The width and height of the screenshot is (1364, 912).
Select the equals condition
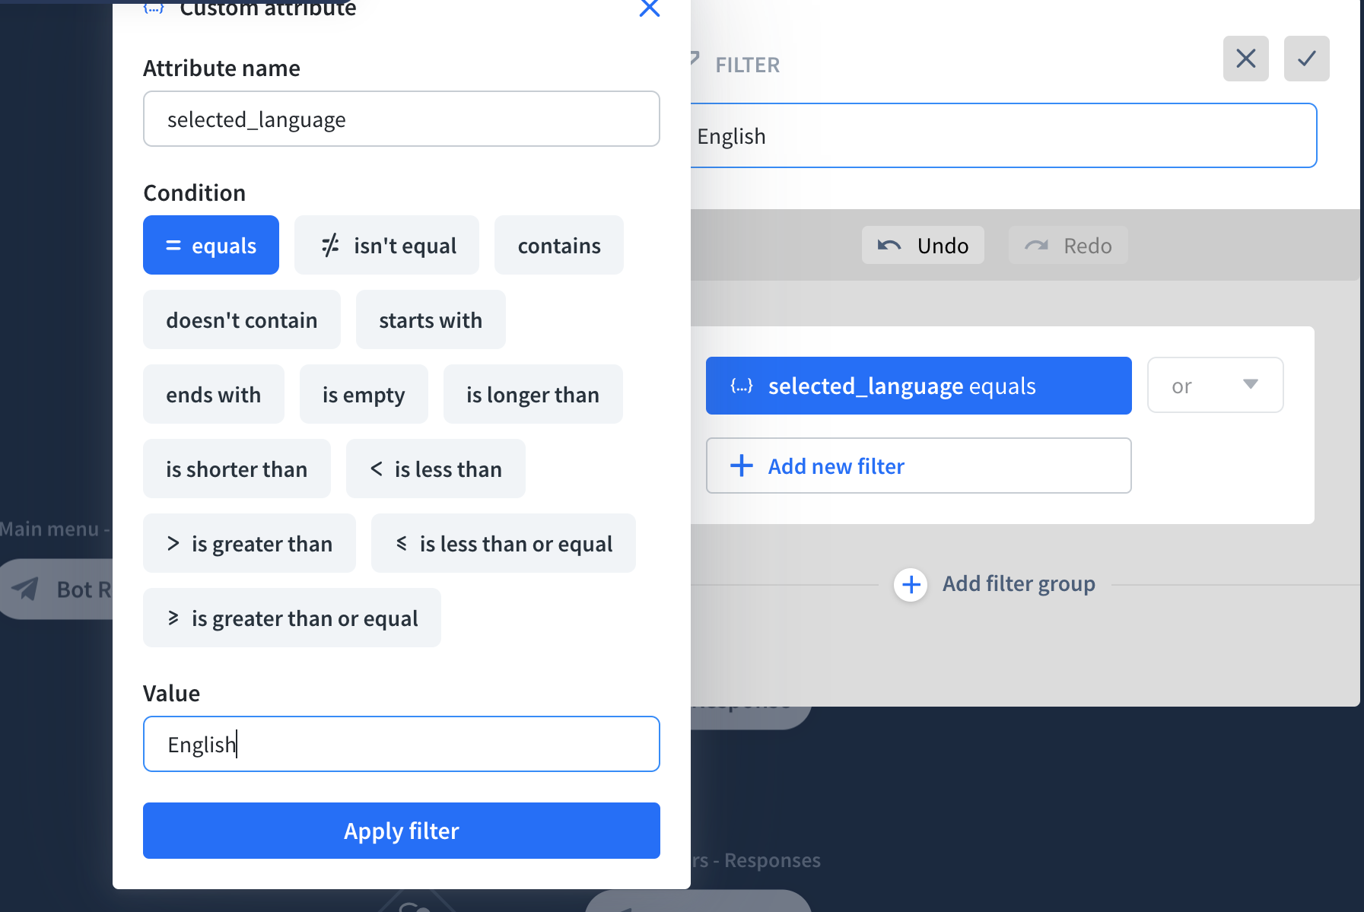[211, 245]
